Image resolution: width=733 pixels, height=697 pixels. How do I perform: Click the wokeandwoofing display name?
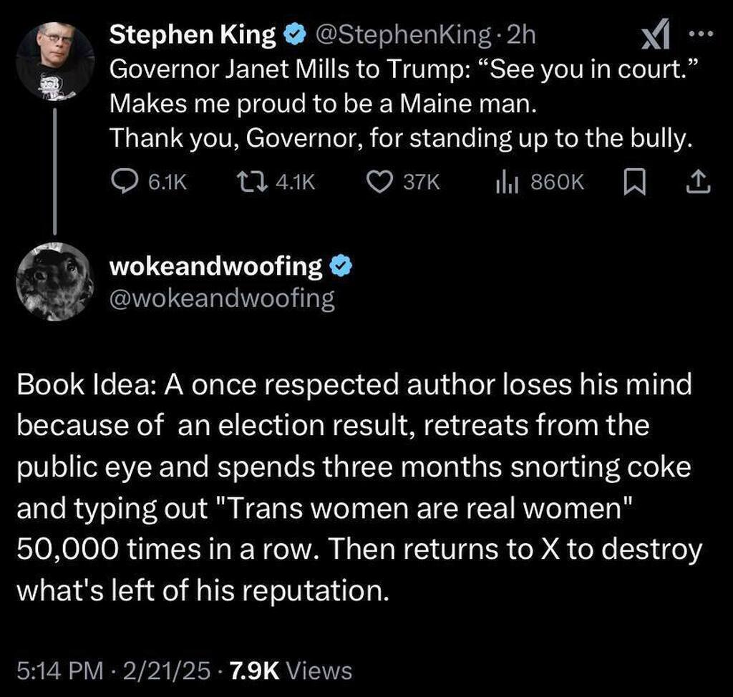pyautogui.click(x=215, y=267)
